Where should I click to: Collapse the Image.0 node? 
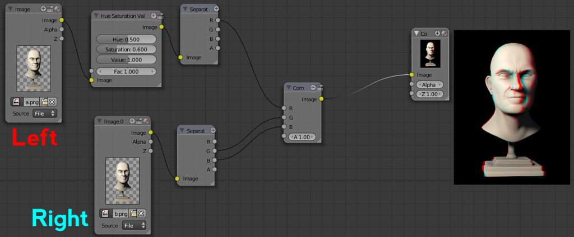click(x=100, y=121)
